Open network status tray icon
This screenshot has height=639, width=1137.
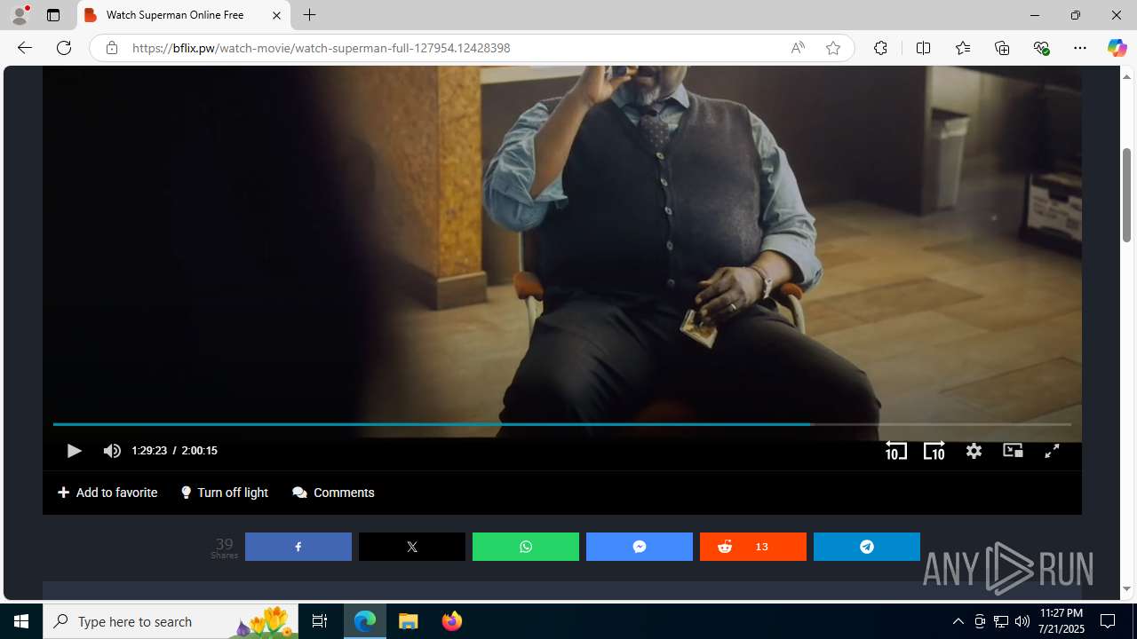point(1001,621)
